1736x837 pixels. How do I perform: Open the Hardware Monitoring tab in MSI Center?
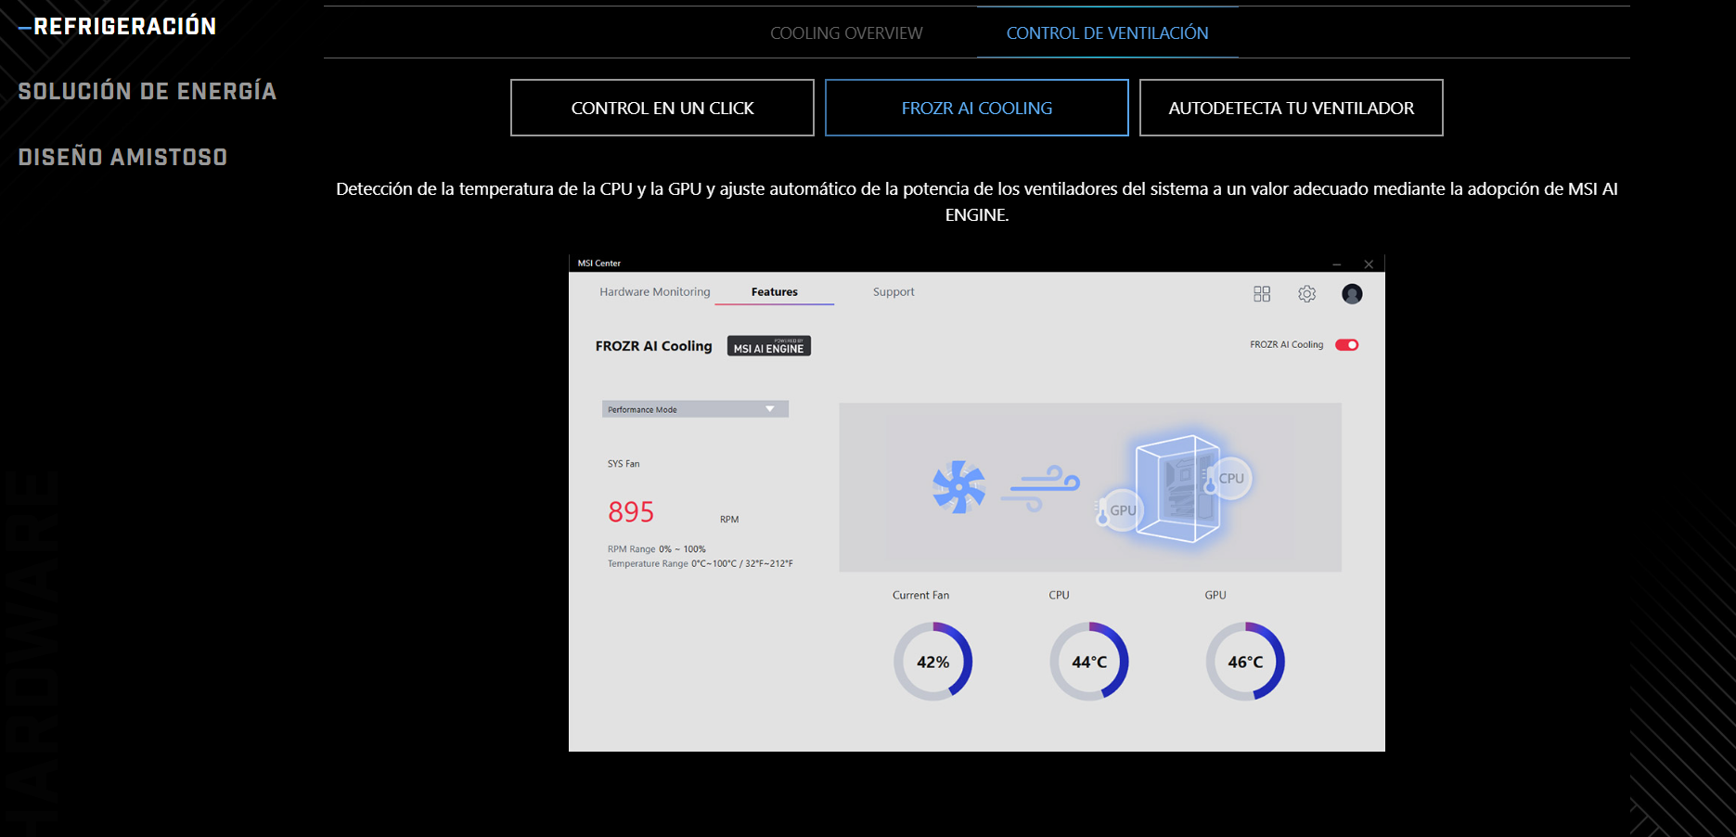pyautogui.click(x=655, y=291)
